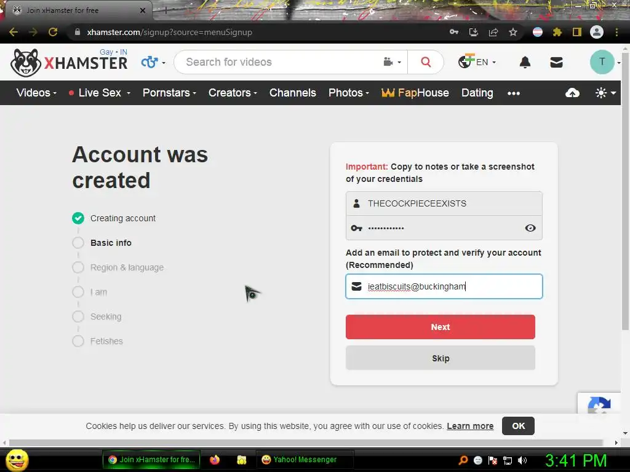
Task: Open the theme brightness dropdown
Action: tap(605, 93)
